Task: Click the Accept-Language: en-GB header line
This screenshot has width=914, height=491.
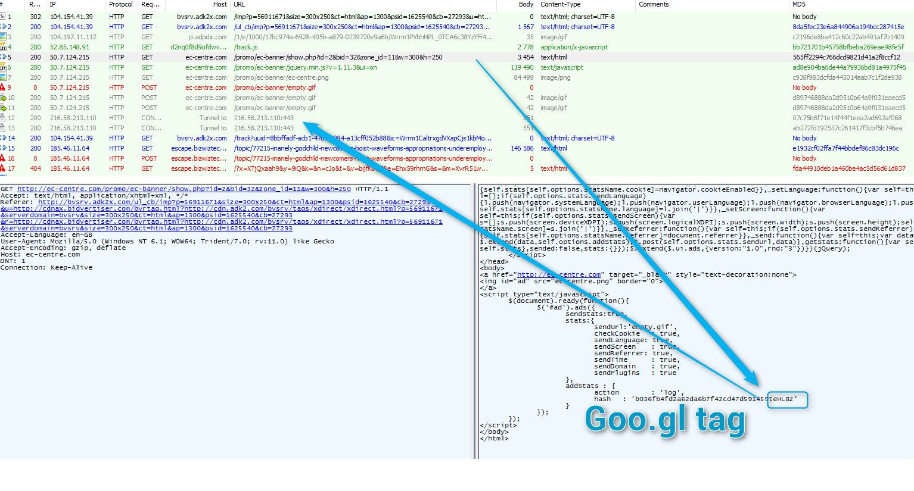Action: pos(46,234)
